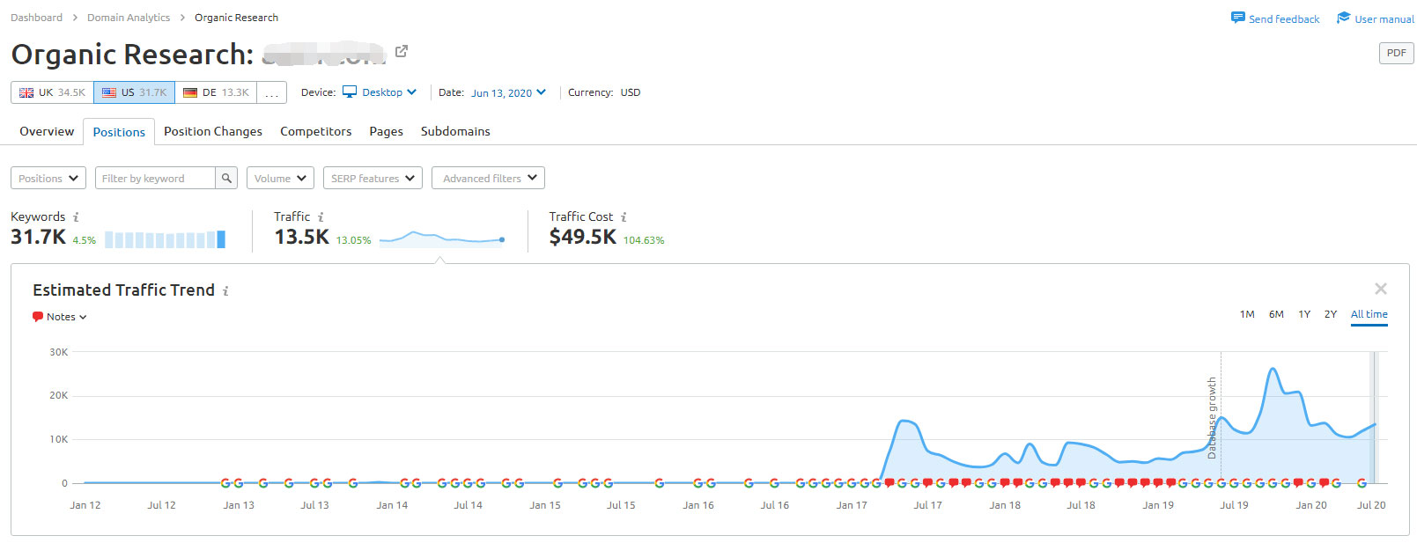Switch to the DE 13.3K database
This screenshot has height=543, width=1417.
[216, 92]
